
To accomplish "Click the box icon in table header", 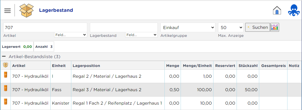I will tap(5, 65).
